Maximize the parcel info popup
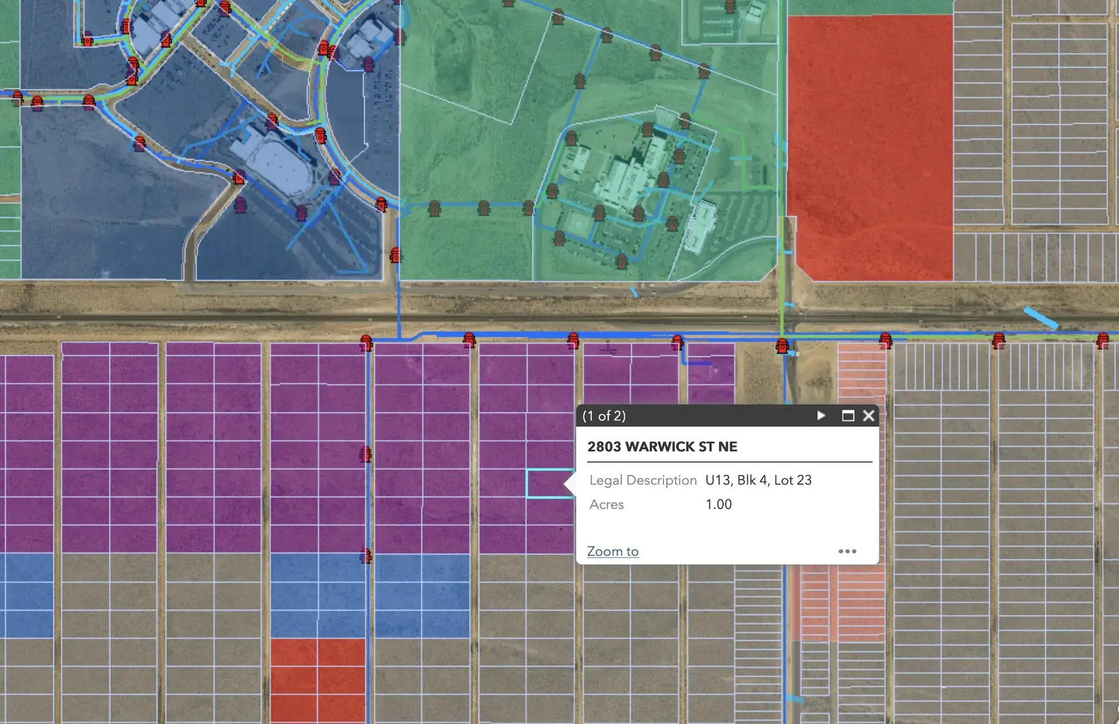The image size is (1119, 724). (x=848, y=416)
